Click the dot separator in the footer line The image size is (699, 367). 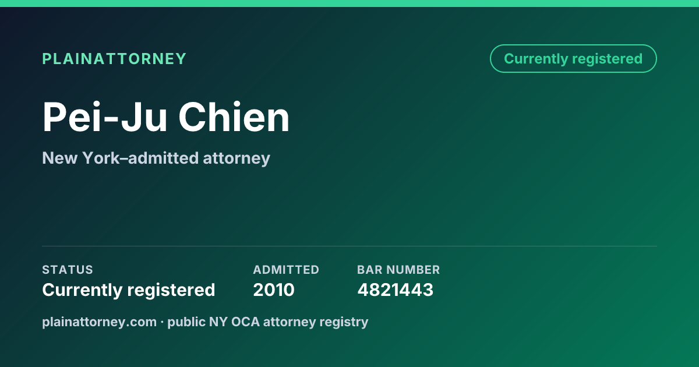click(163, 322)
